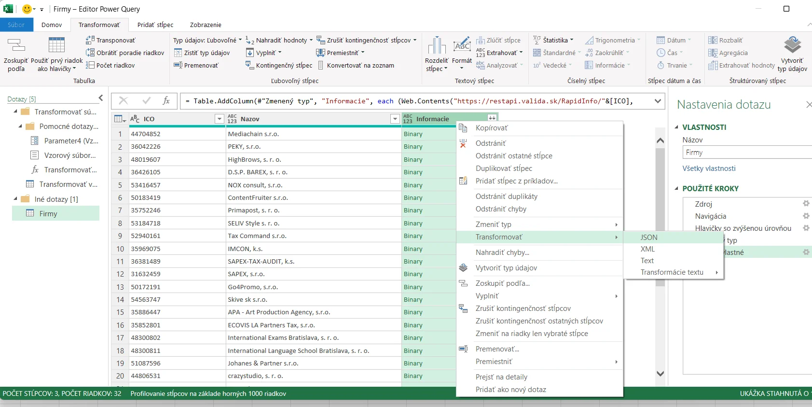This screenshot has height=407, width=812.
Task: Open ICO column filter dropdown
Action: pyautogui.click(x=220, y=119)
